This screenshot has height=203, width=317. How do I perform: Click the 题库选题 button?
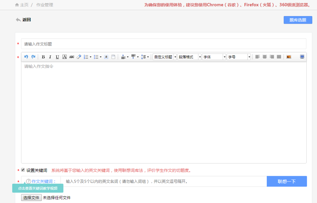pyautogui.click(x=298, y=20)
